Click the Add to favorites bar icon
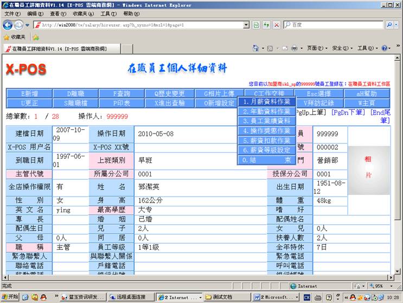 (36, 37)
